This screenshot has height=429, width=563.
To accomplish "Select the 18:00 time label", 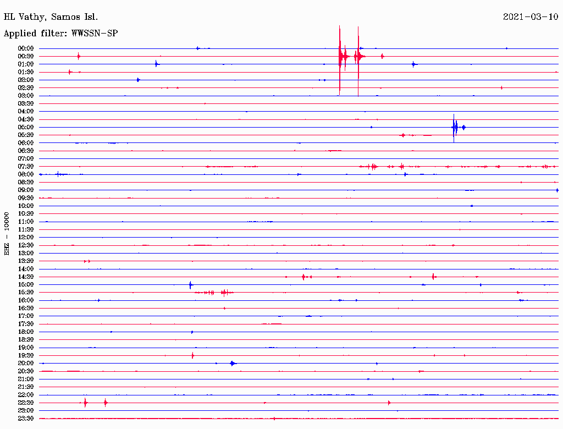I will pyautogui.click(x=26, y=332).
